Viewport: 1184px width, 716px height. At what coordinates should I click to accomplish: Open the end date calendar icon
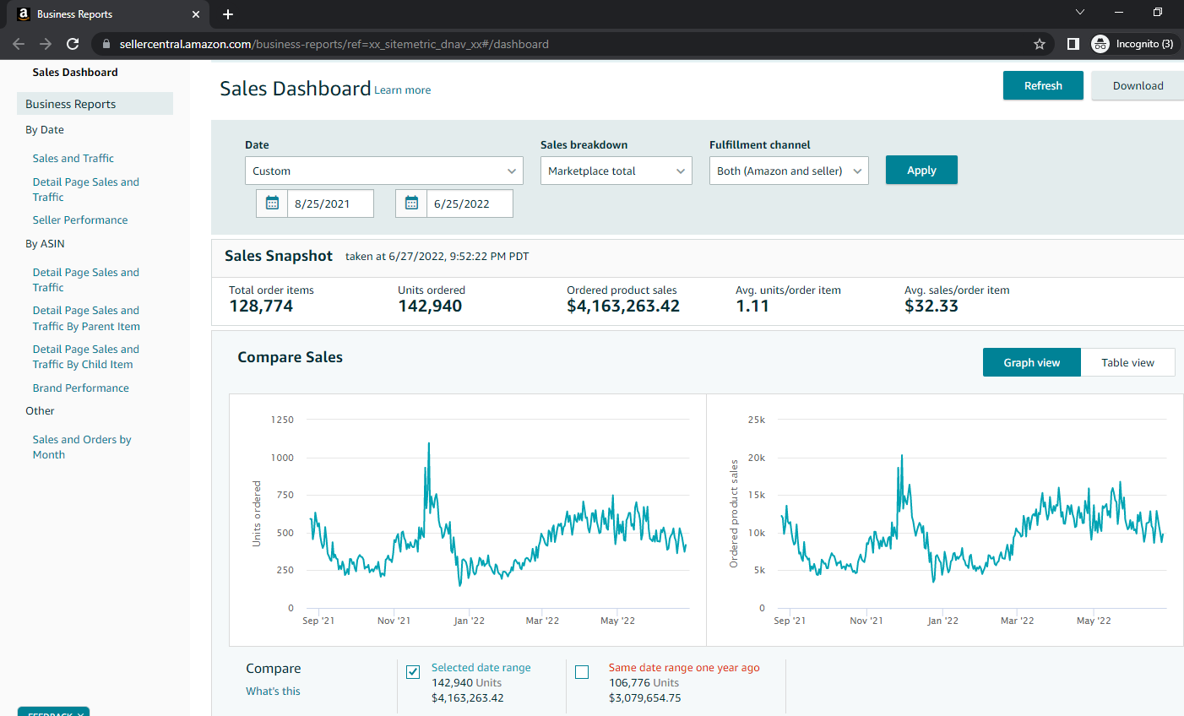(411, 203)
